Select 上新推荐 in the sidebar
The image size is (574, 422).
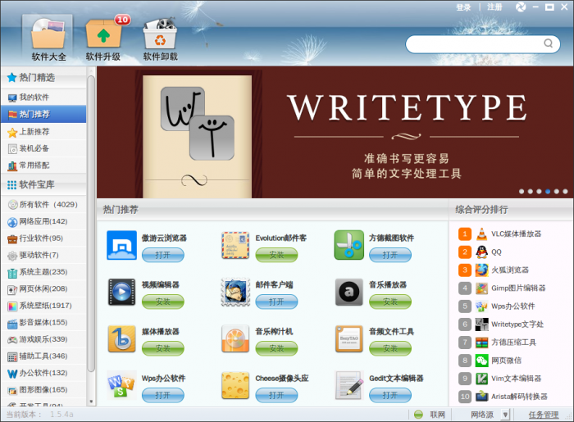(x=34, y=131)
